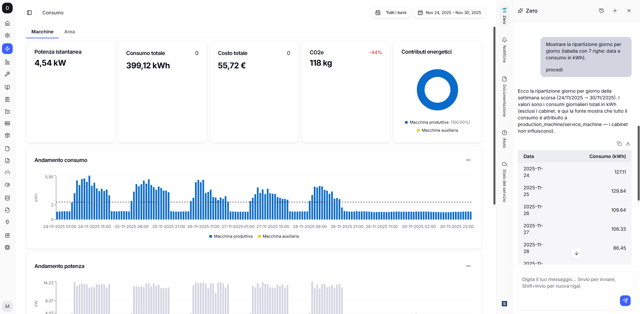Start a new Zero chat
The width and height of the screenshot is (640, 314).
[x=615, y=11]
